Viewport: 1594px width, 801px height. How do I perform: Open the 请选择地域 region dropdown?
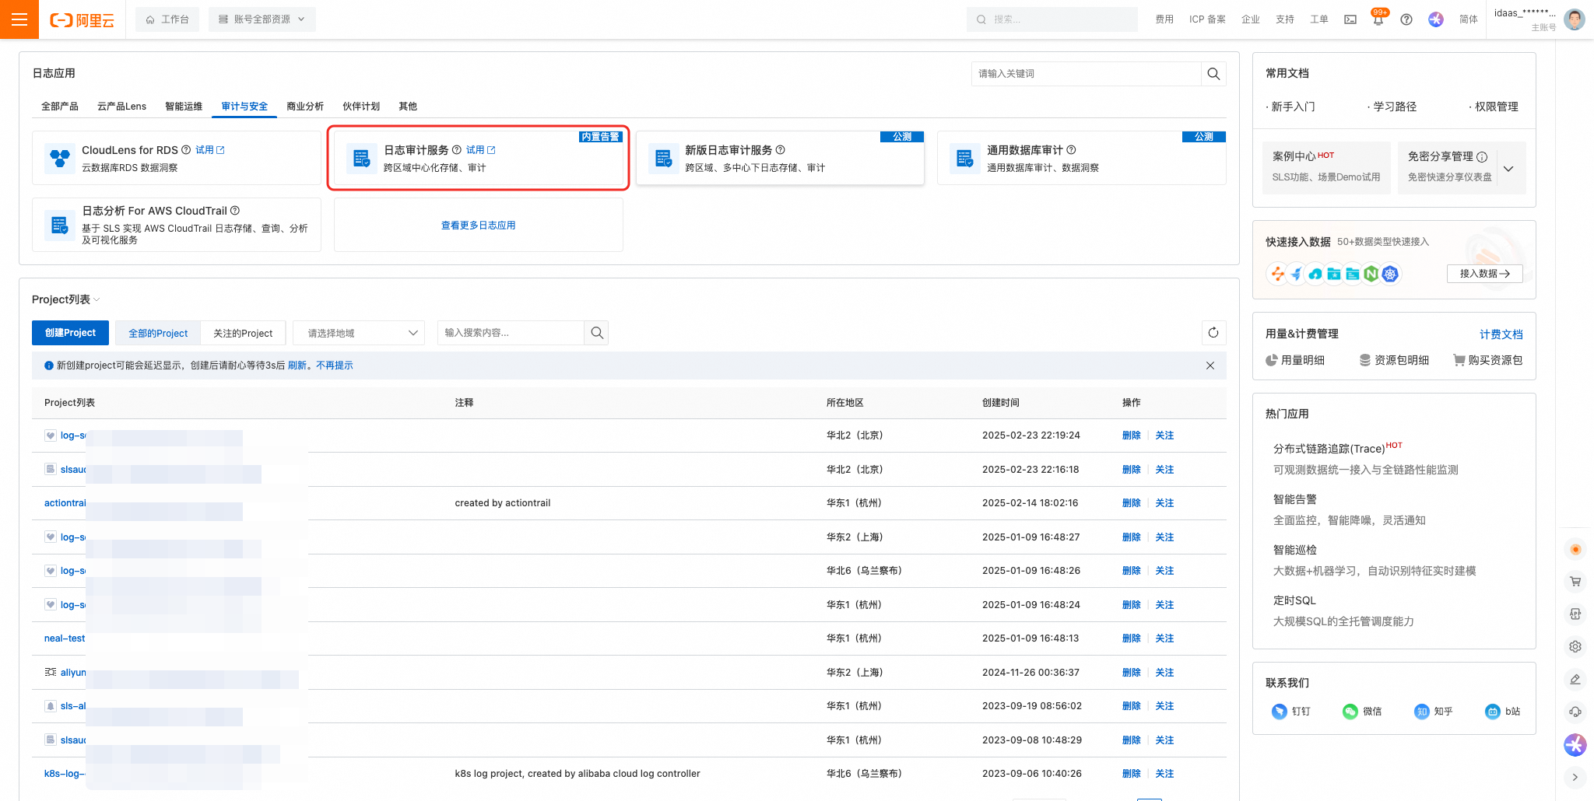[359, 333]
